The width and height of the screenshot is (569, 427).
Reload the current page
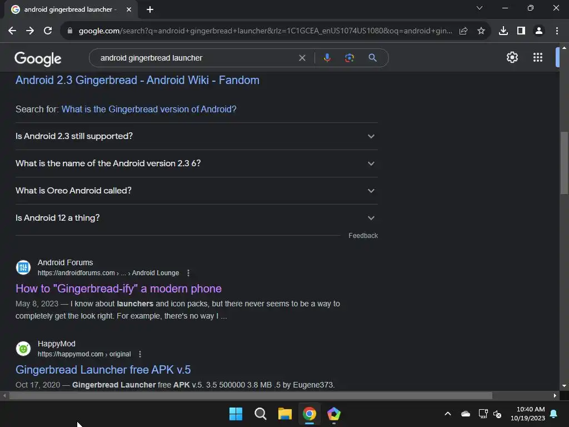[x=48, y=31]
